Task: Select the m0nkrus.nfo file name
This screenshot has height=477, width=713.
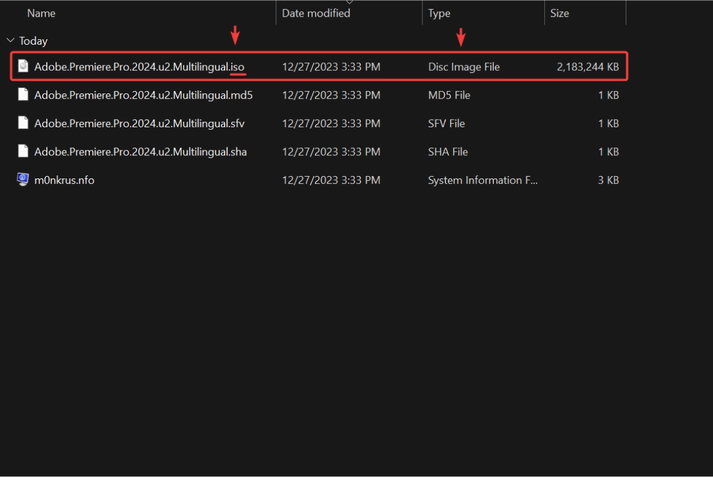Action: click(x=64, y=180)
